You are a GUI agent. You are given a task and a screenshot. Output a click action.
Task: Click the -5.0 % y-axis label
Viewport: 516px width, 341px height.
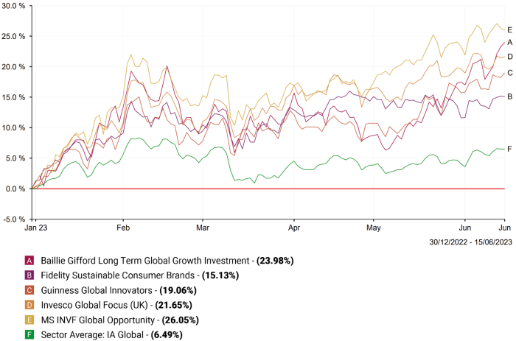tap(15, 219)
